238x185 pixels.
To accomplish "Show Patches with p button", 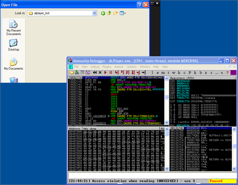I will (190, 73).
